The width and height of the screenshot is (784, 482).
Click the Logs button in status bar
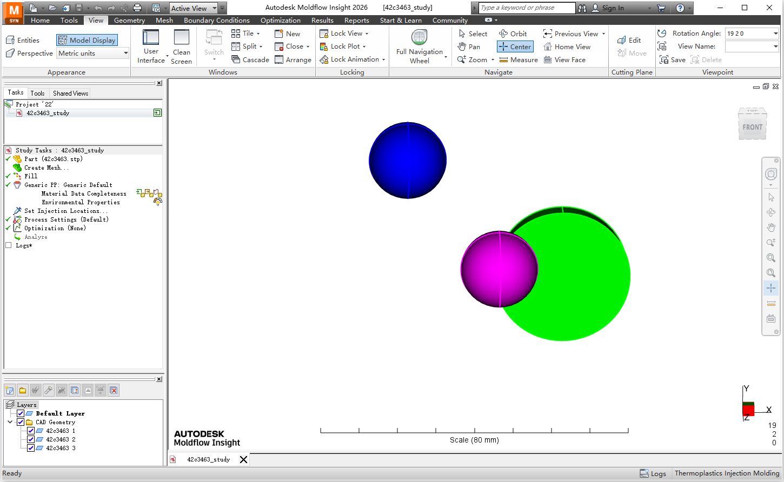pos(653,473)
